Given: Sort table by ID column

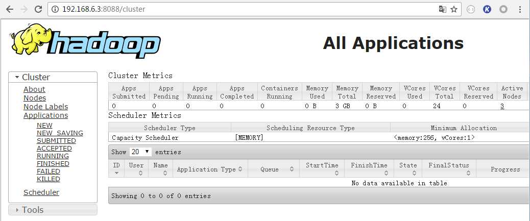Looking at the screenshot, I should click(x=116, y=168).
